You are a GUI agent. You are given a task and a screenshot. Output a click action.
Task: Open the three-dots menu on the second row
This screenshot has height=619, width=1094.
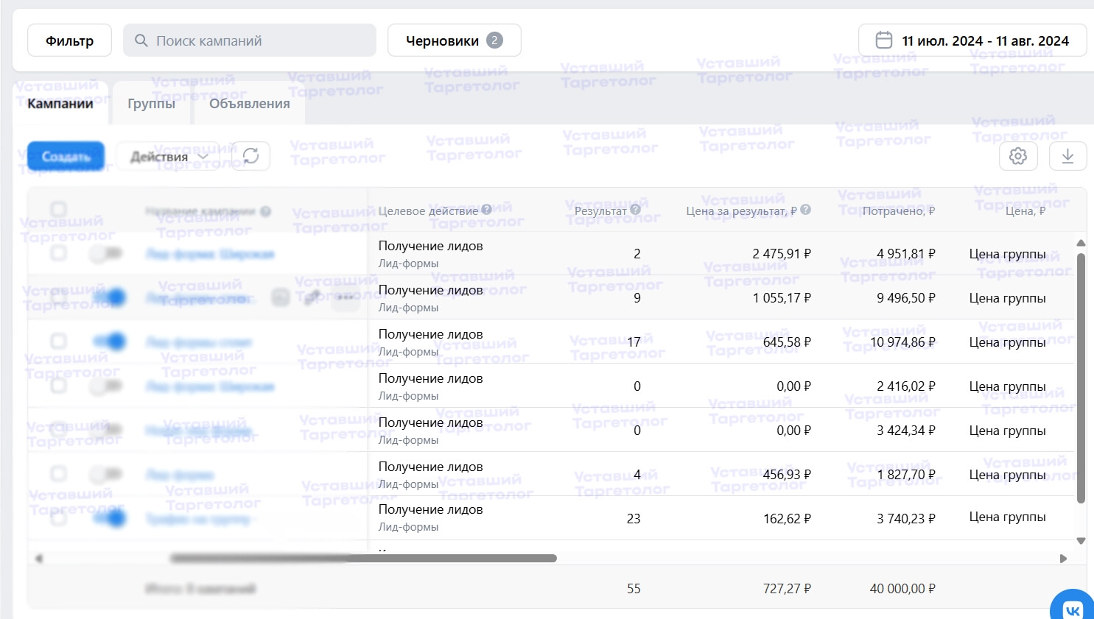345,297
